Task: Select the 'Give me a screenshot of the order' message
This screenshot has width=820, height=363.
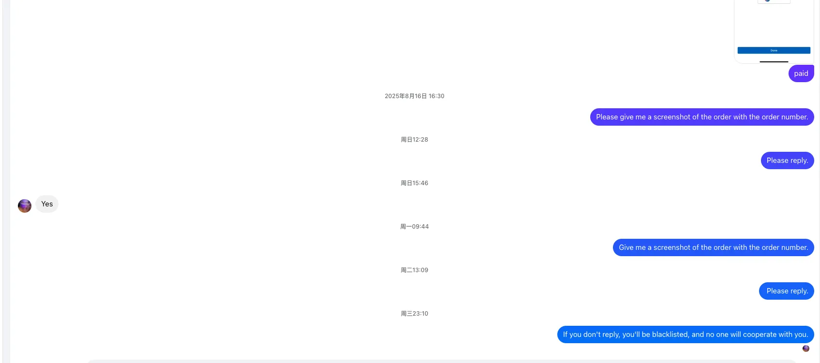Action: (x=714, y=247)
